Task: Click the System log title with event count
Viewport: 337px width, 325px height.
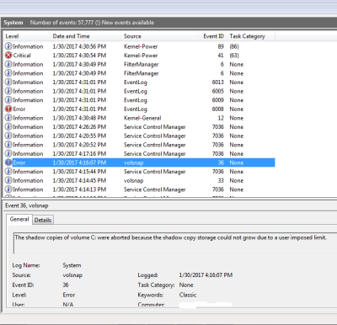Action: 78,23
